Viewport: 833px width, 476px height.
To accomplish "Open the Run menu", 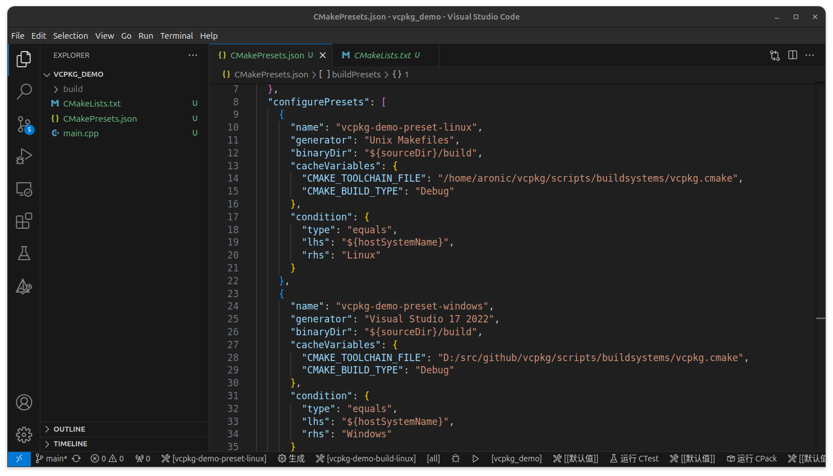I will tap(146, 35).
